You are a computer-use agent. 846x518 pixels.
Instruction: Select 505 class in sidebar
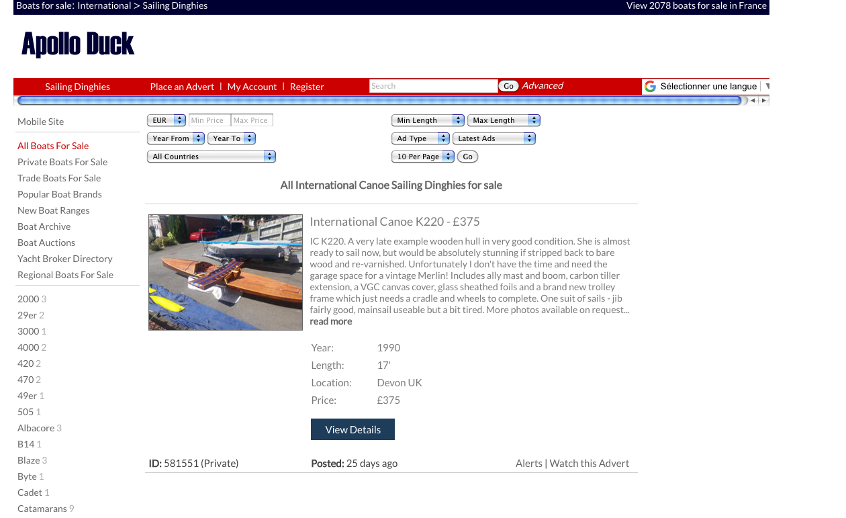(26, 412)
